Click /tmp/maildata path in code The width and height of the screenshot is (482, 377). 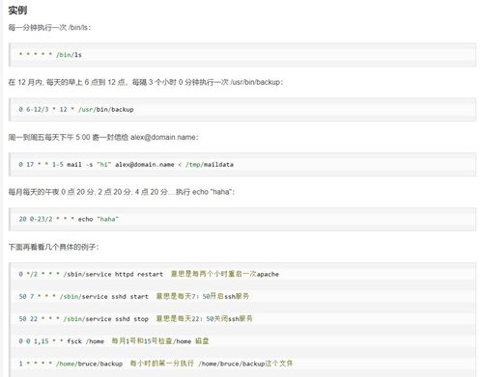[x=210, y=164]
